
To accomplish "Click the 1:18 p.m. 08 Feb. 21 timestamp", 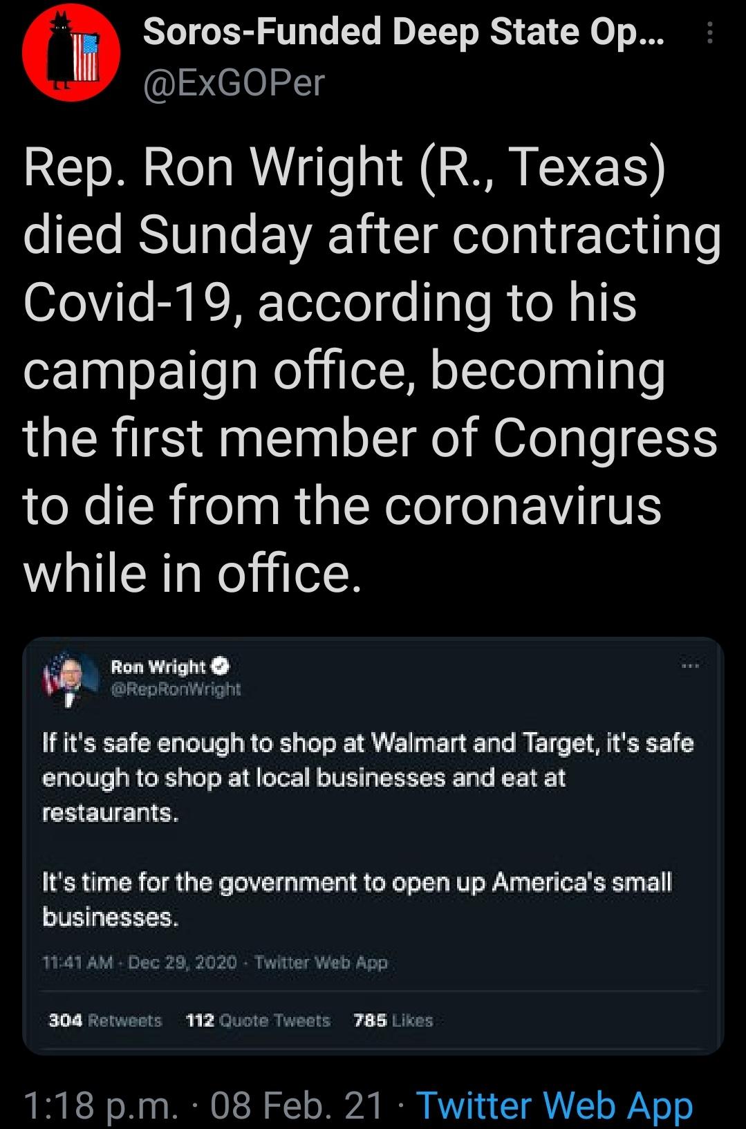I will [x=203, y=1104].
